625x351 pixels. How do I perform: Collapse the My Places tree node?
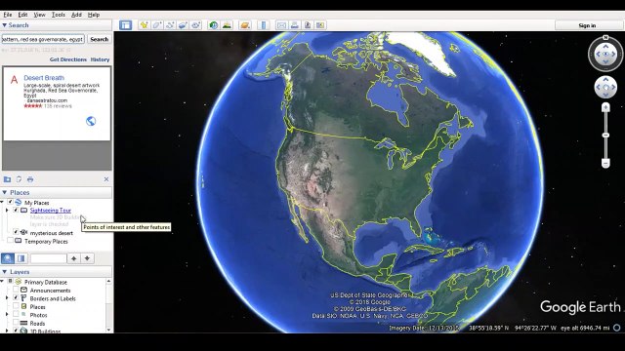click(x=2, y=202)
